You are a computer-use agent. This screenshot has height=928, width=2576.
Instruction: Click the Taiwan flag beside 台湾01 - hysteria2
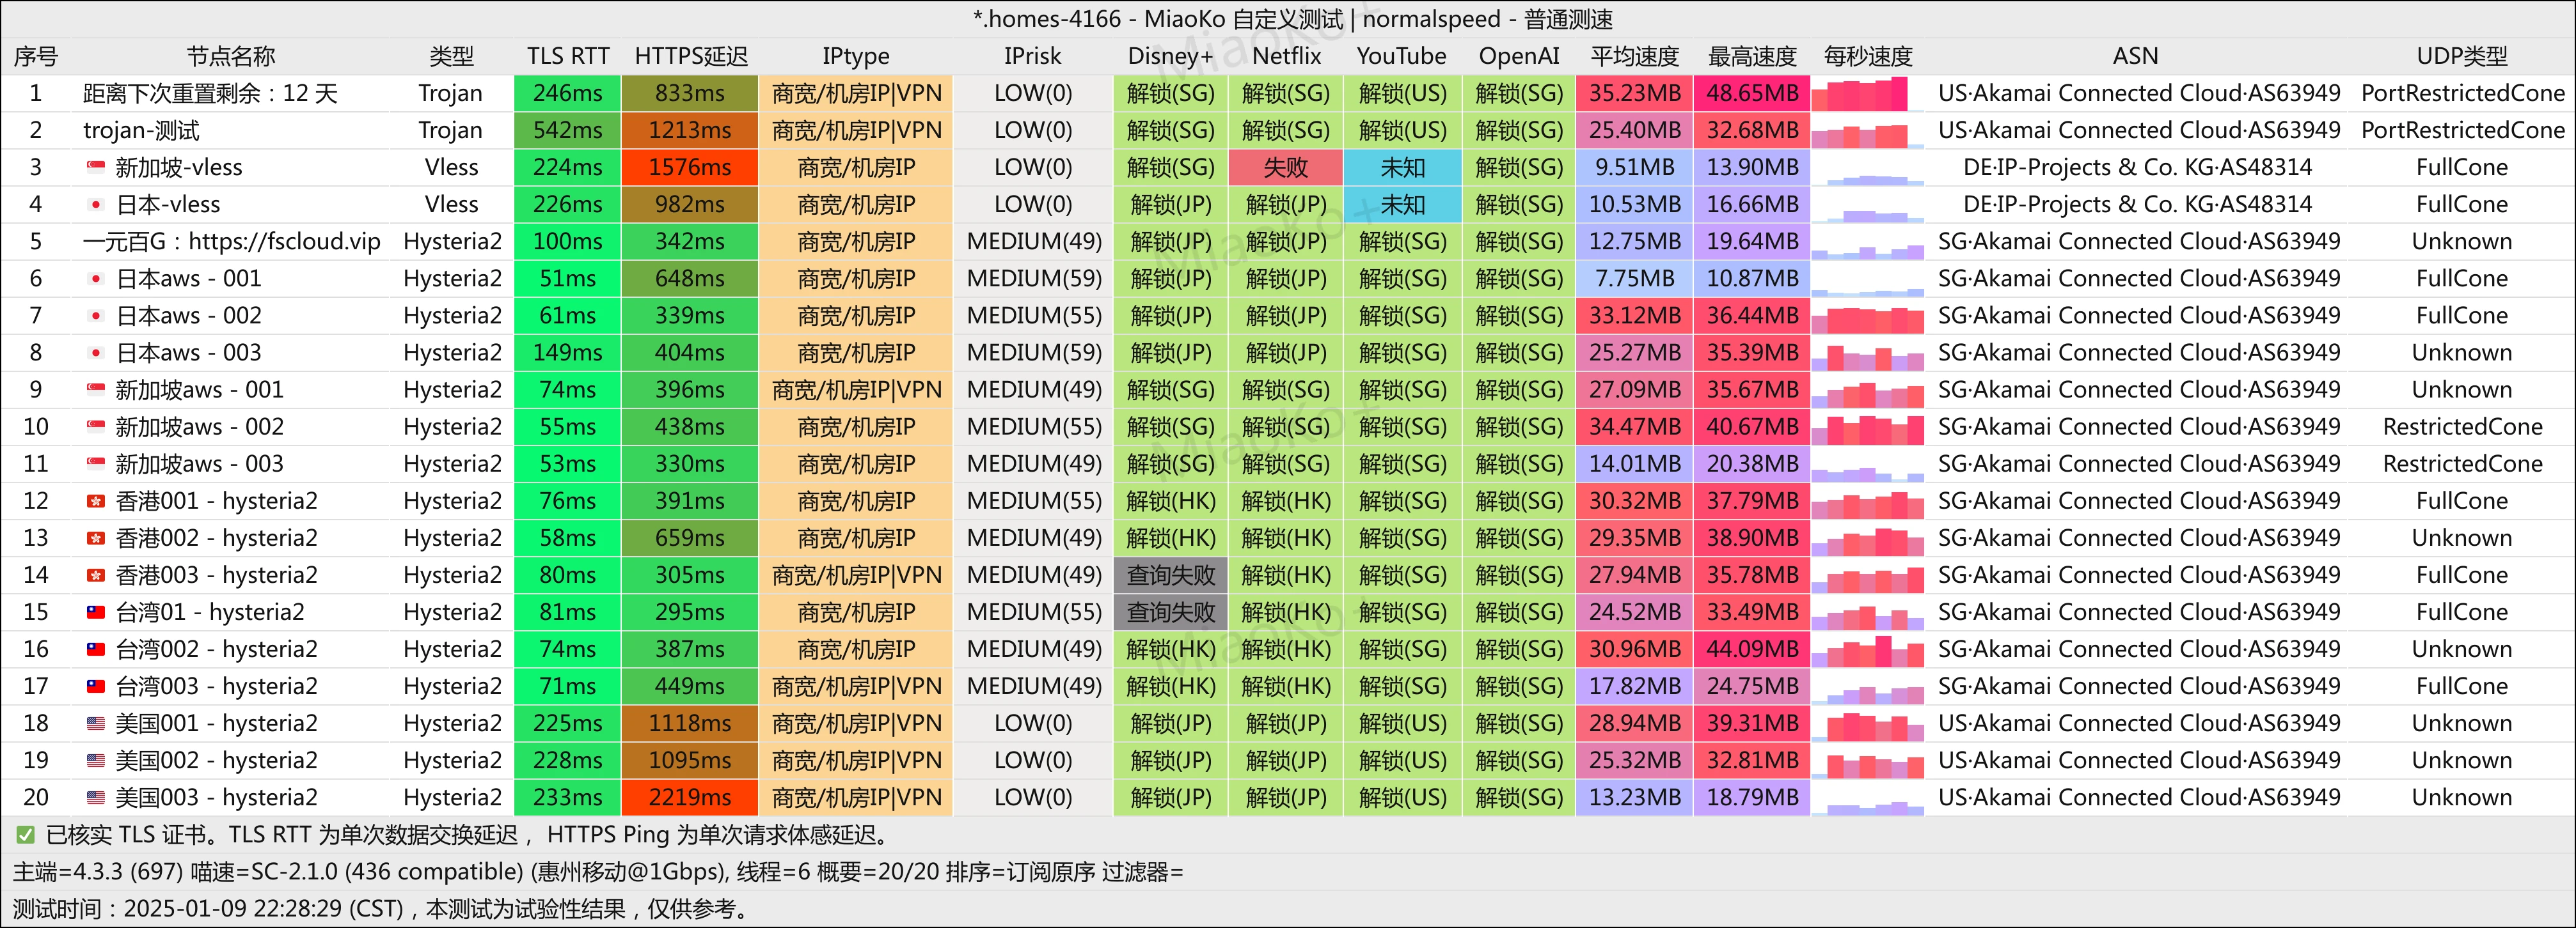[x=96, y=612]
